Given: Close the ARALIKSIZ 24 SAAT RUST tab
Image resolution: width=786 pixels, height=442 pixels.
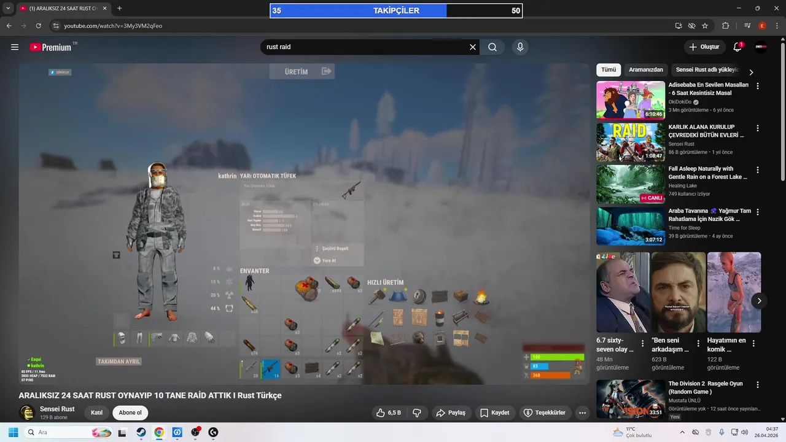Looking at the screenshot, I should click(105, 9).
